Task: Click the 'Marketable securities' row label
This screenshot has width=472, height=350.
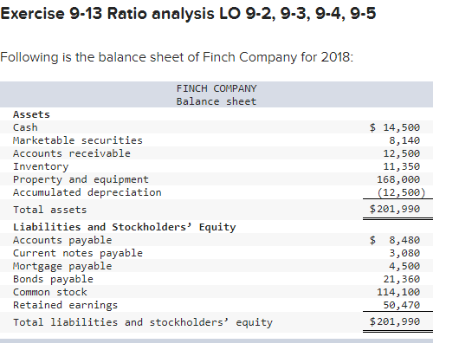Action: point(78,140)
